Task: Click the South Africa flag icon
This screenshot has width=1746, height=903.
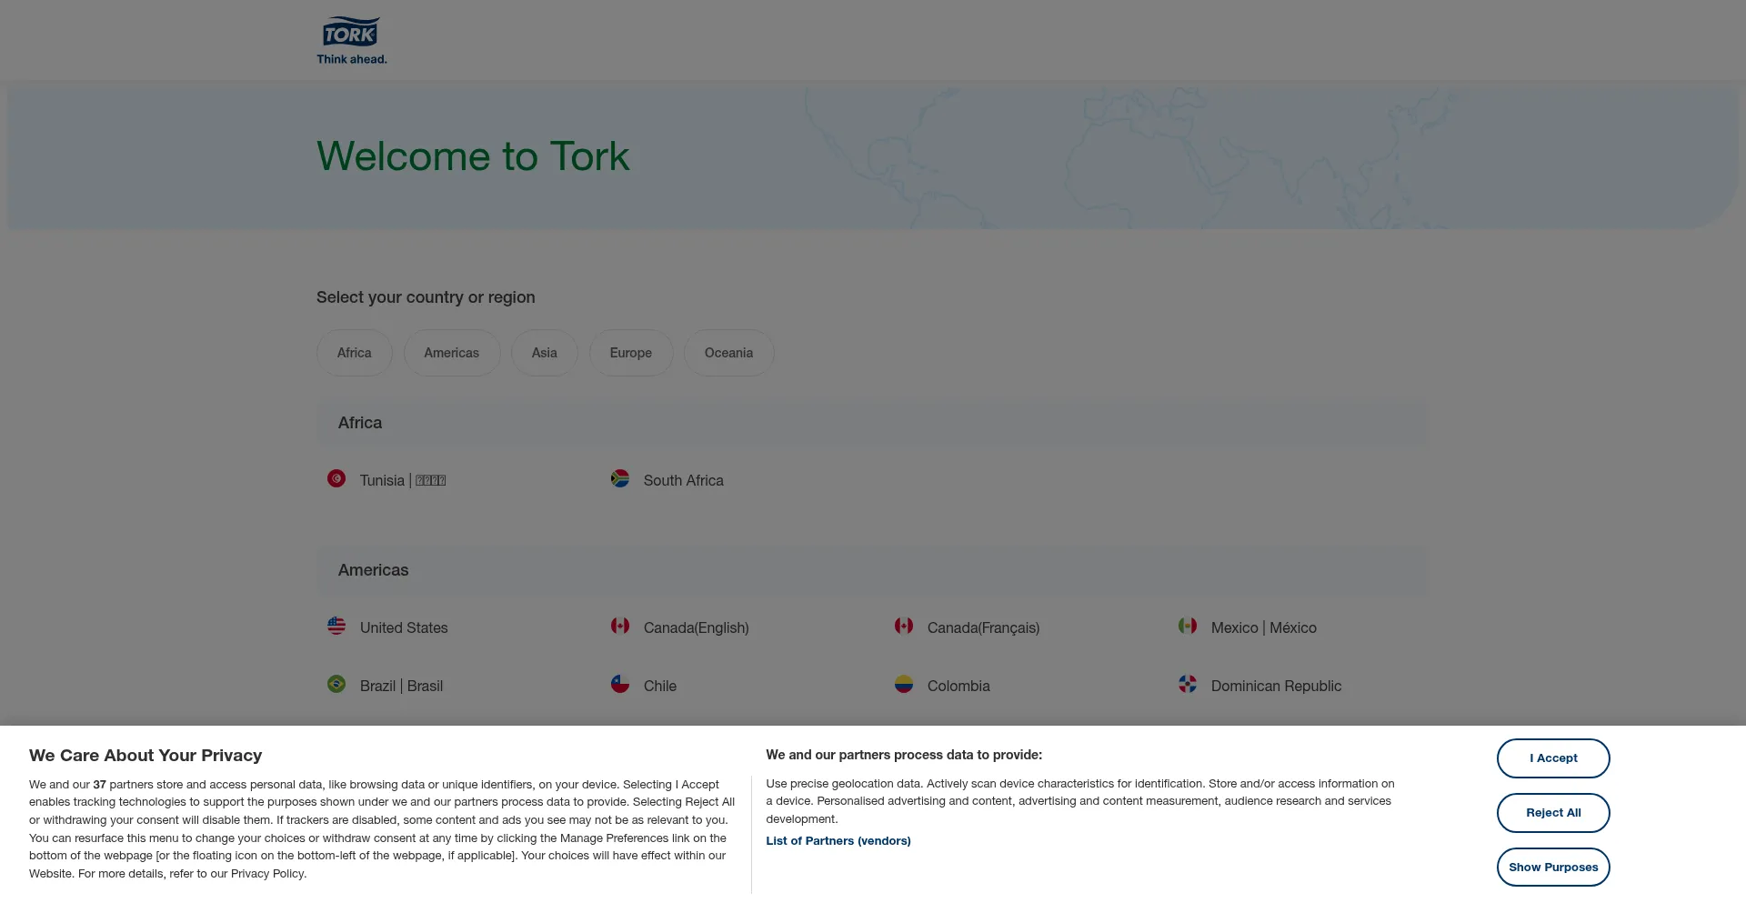Action: pyautogui.click(x=620, y=478)
